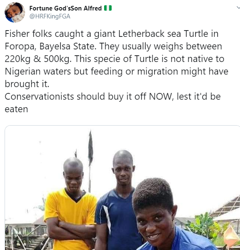
Task: Click the '220kg & 500kg' text
Action: (x=38, y=59)
